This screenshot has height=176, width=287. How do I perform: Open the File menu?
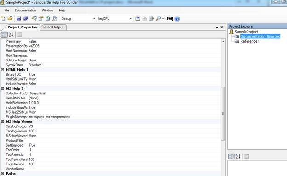coord(7,11)
